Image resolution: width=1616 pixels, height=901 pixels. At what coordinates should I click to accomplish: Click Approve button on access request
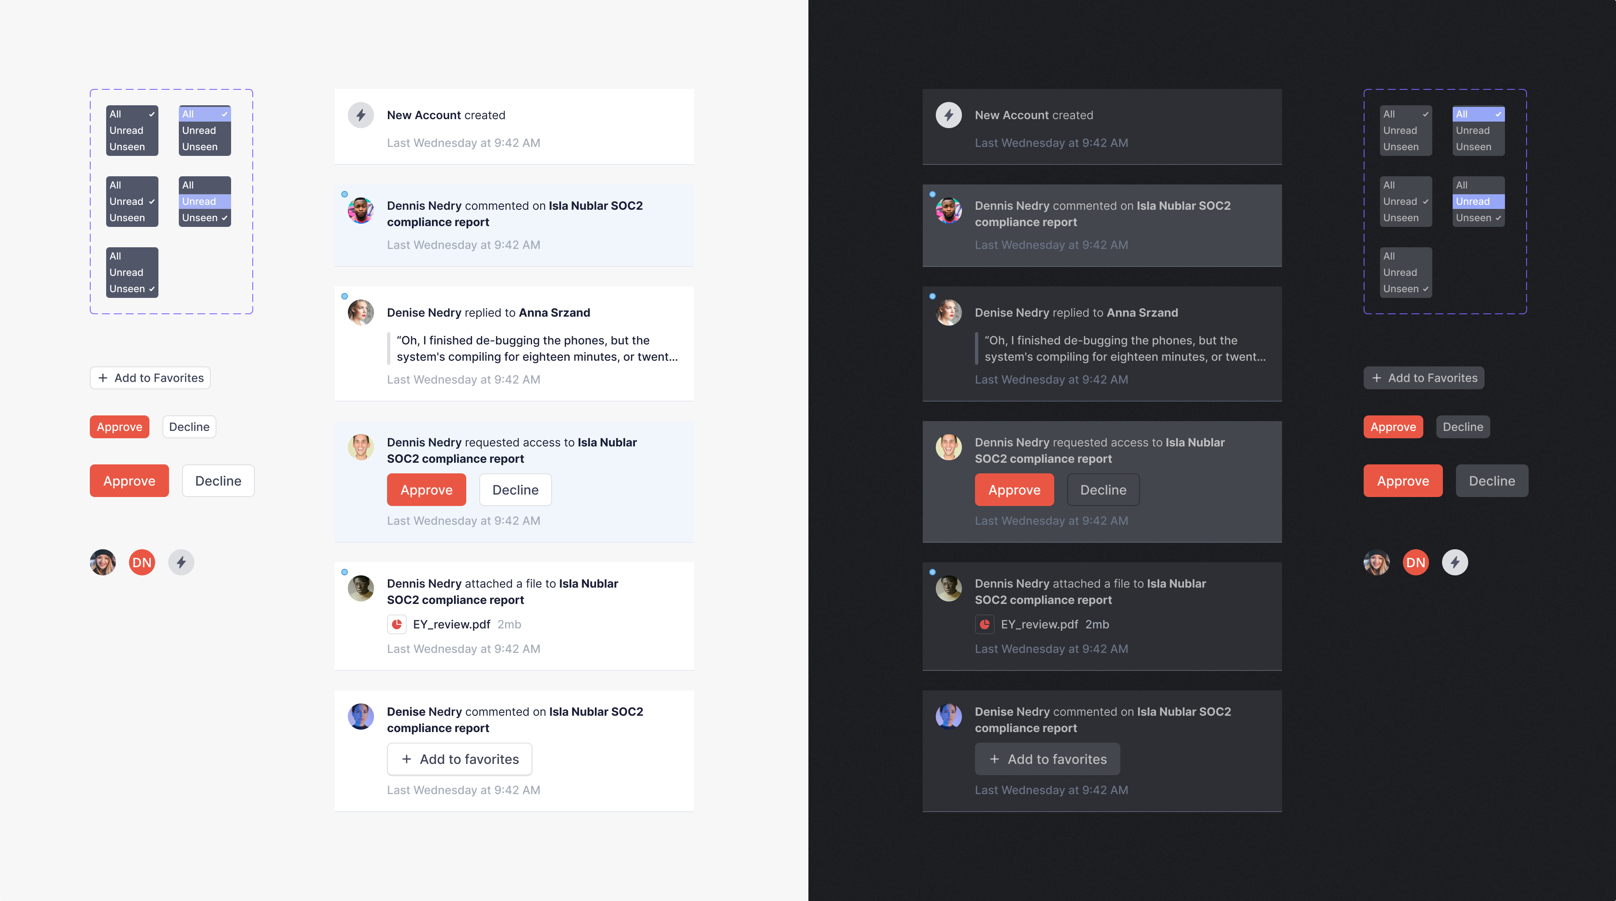pos(426,488)
